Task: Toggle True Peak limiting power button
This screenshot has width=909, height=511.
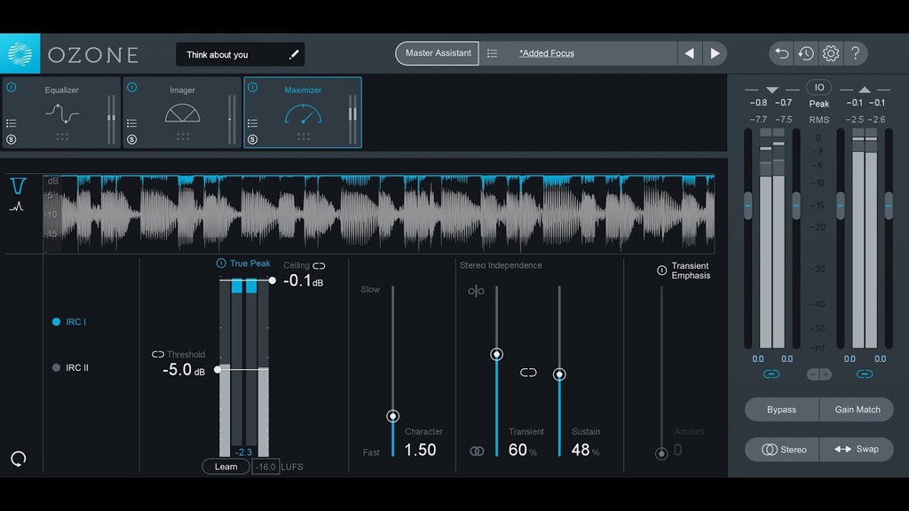Action: (221, 263)
